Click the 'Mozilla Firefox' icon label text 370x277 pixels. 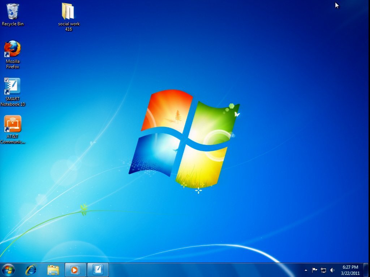[13, 64]
